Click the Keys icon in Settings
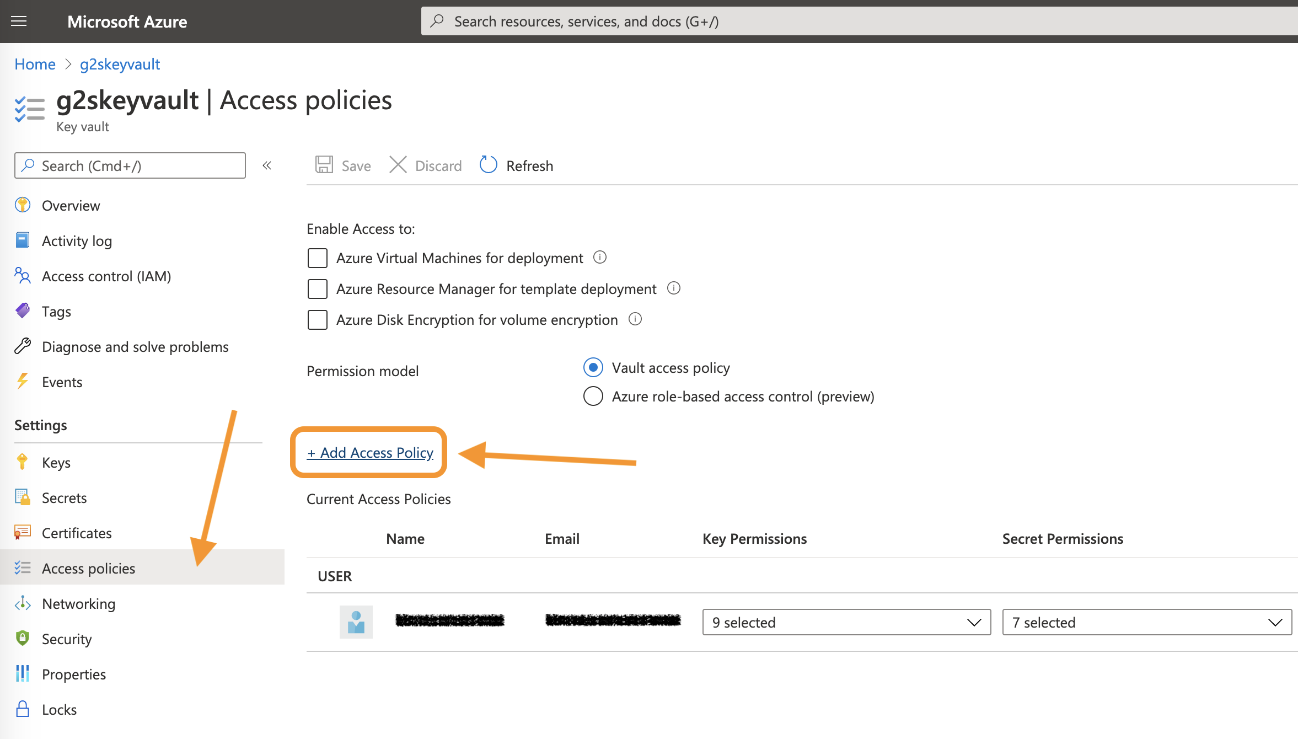This screenshot has height=739, width=1298. click(x=23, y=462)
